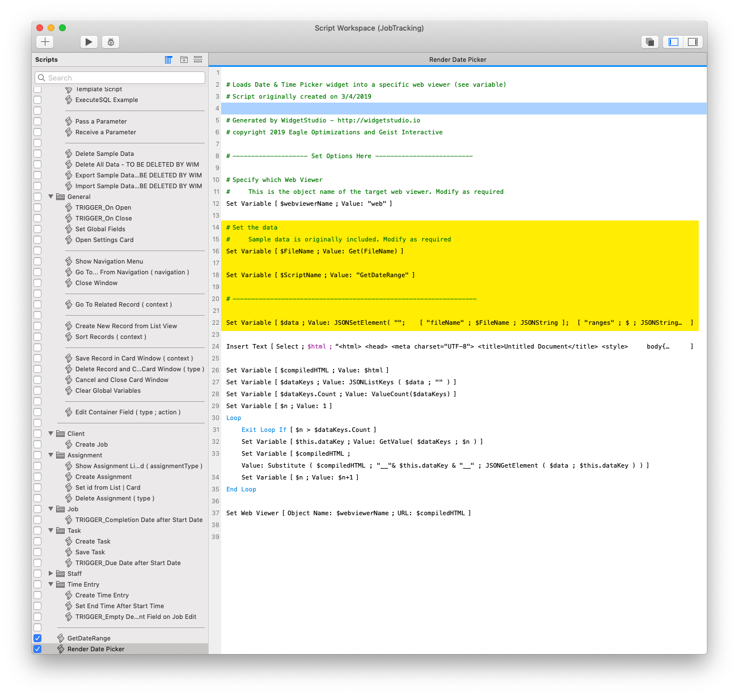Image resolution: width=739 pixels, height=696 pixels.
Task: Collapse the Assignment folder
Action: [x=50, y=455]
